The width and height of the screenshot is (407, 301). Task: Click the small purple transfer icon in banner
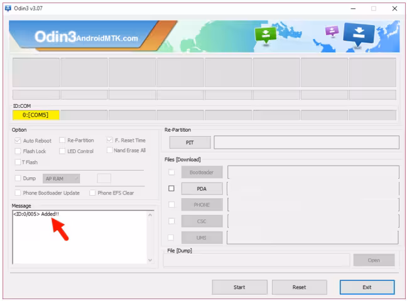332,31
